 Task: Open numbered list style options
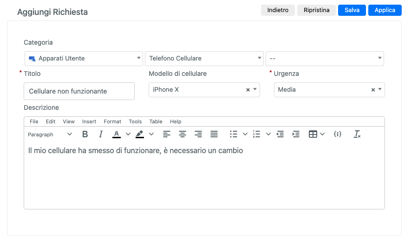[x=268, y=134]
